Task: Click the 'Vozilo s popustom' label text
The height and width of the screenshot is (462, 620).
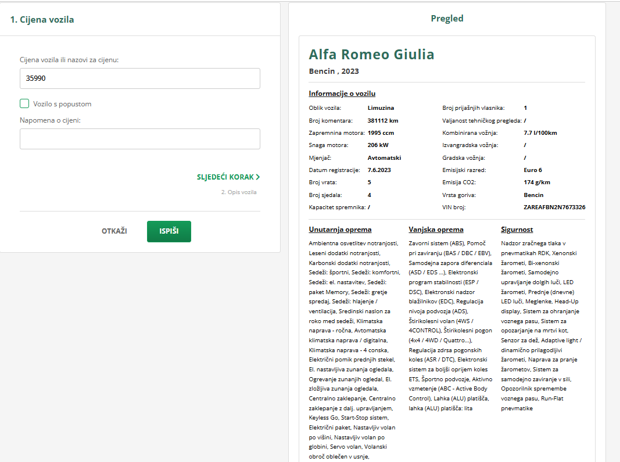Action: tap(62, 104)
